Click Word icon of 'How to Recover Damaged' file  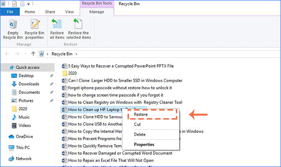point(64,153)
